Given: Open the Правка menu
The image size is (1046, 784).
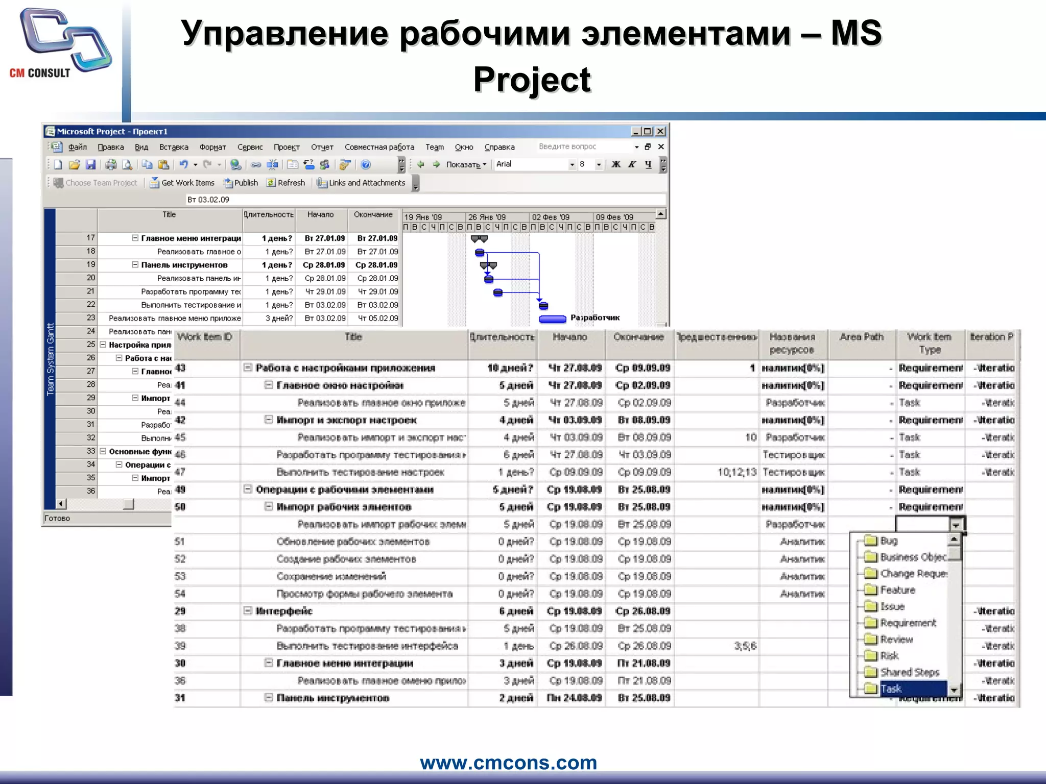Looking at the screenshot, I should [111, 147].
